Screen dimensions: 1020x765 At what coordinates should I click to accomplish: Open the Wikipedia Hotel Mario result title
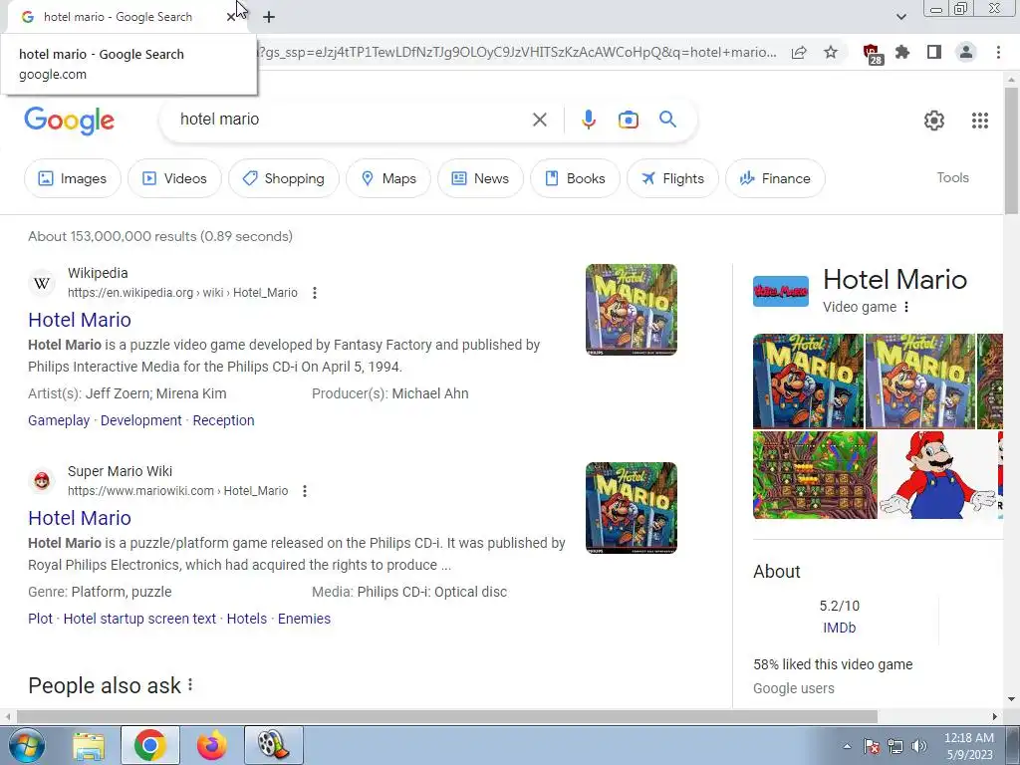80,320
